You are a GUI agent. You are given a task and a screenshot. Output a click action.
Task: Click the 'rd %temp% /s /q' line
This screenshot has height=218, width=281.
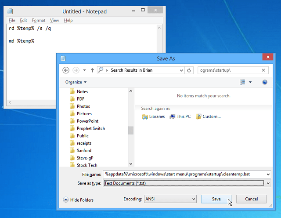coord(30,29)
